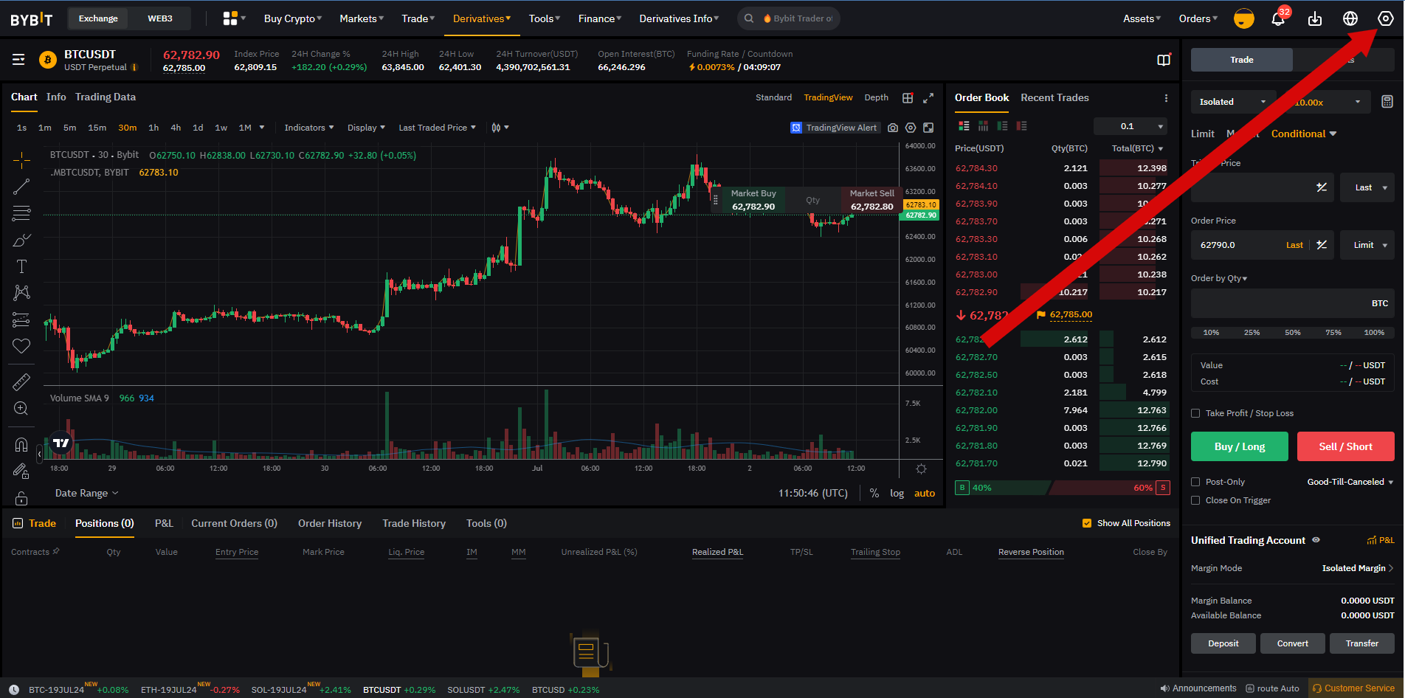
Task: Expand the Date Range selector
Action: 86,493
